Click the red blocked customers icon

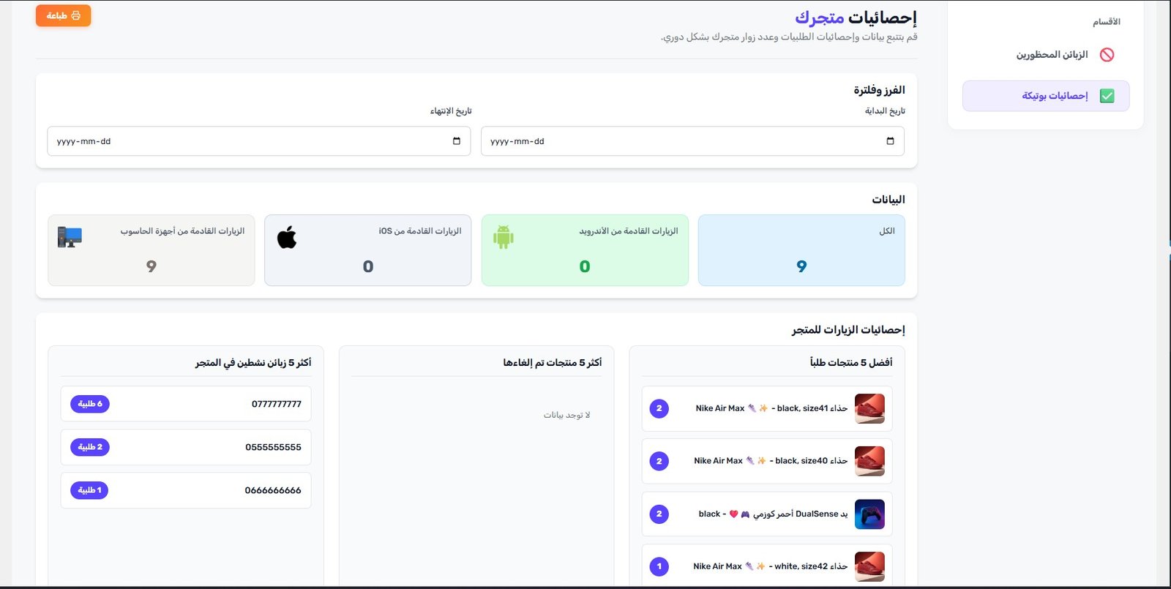pos(1107,55)
